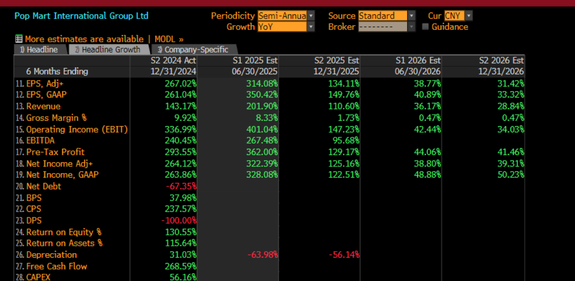Viewport: 575px width, 281px height.
Task: Click the 267.02% EPS Adj+ value
Action: point(180,84)
